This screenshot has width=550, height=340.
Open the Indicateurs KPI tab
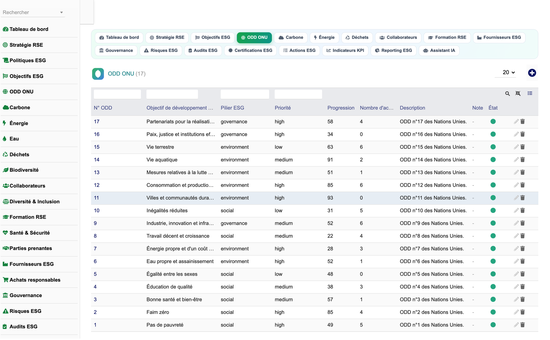(345, 51)
